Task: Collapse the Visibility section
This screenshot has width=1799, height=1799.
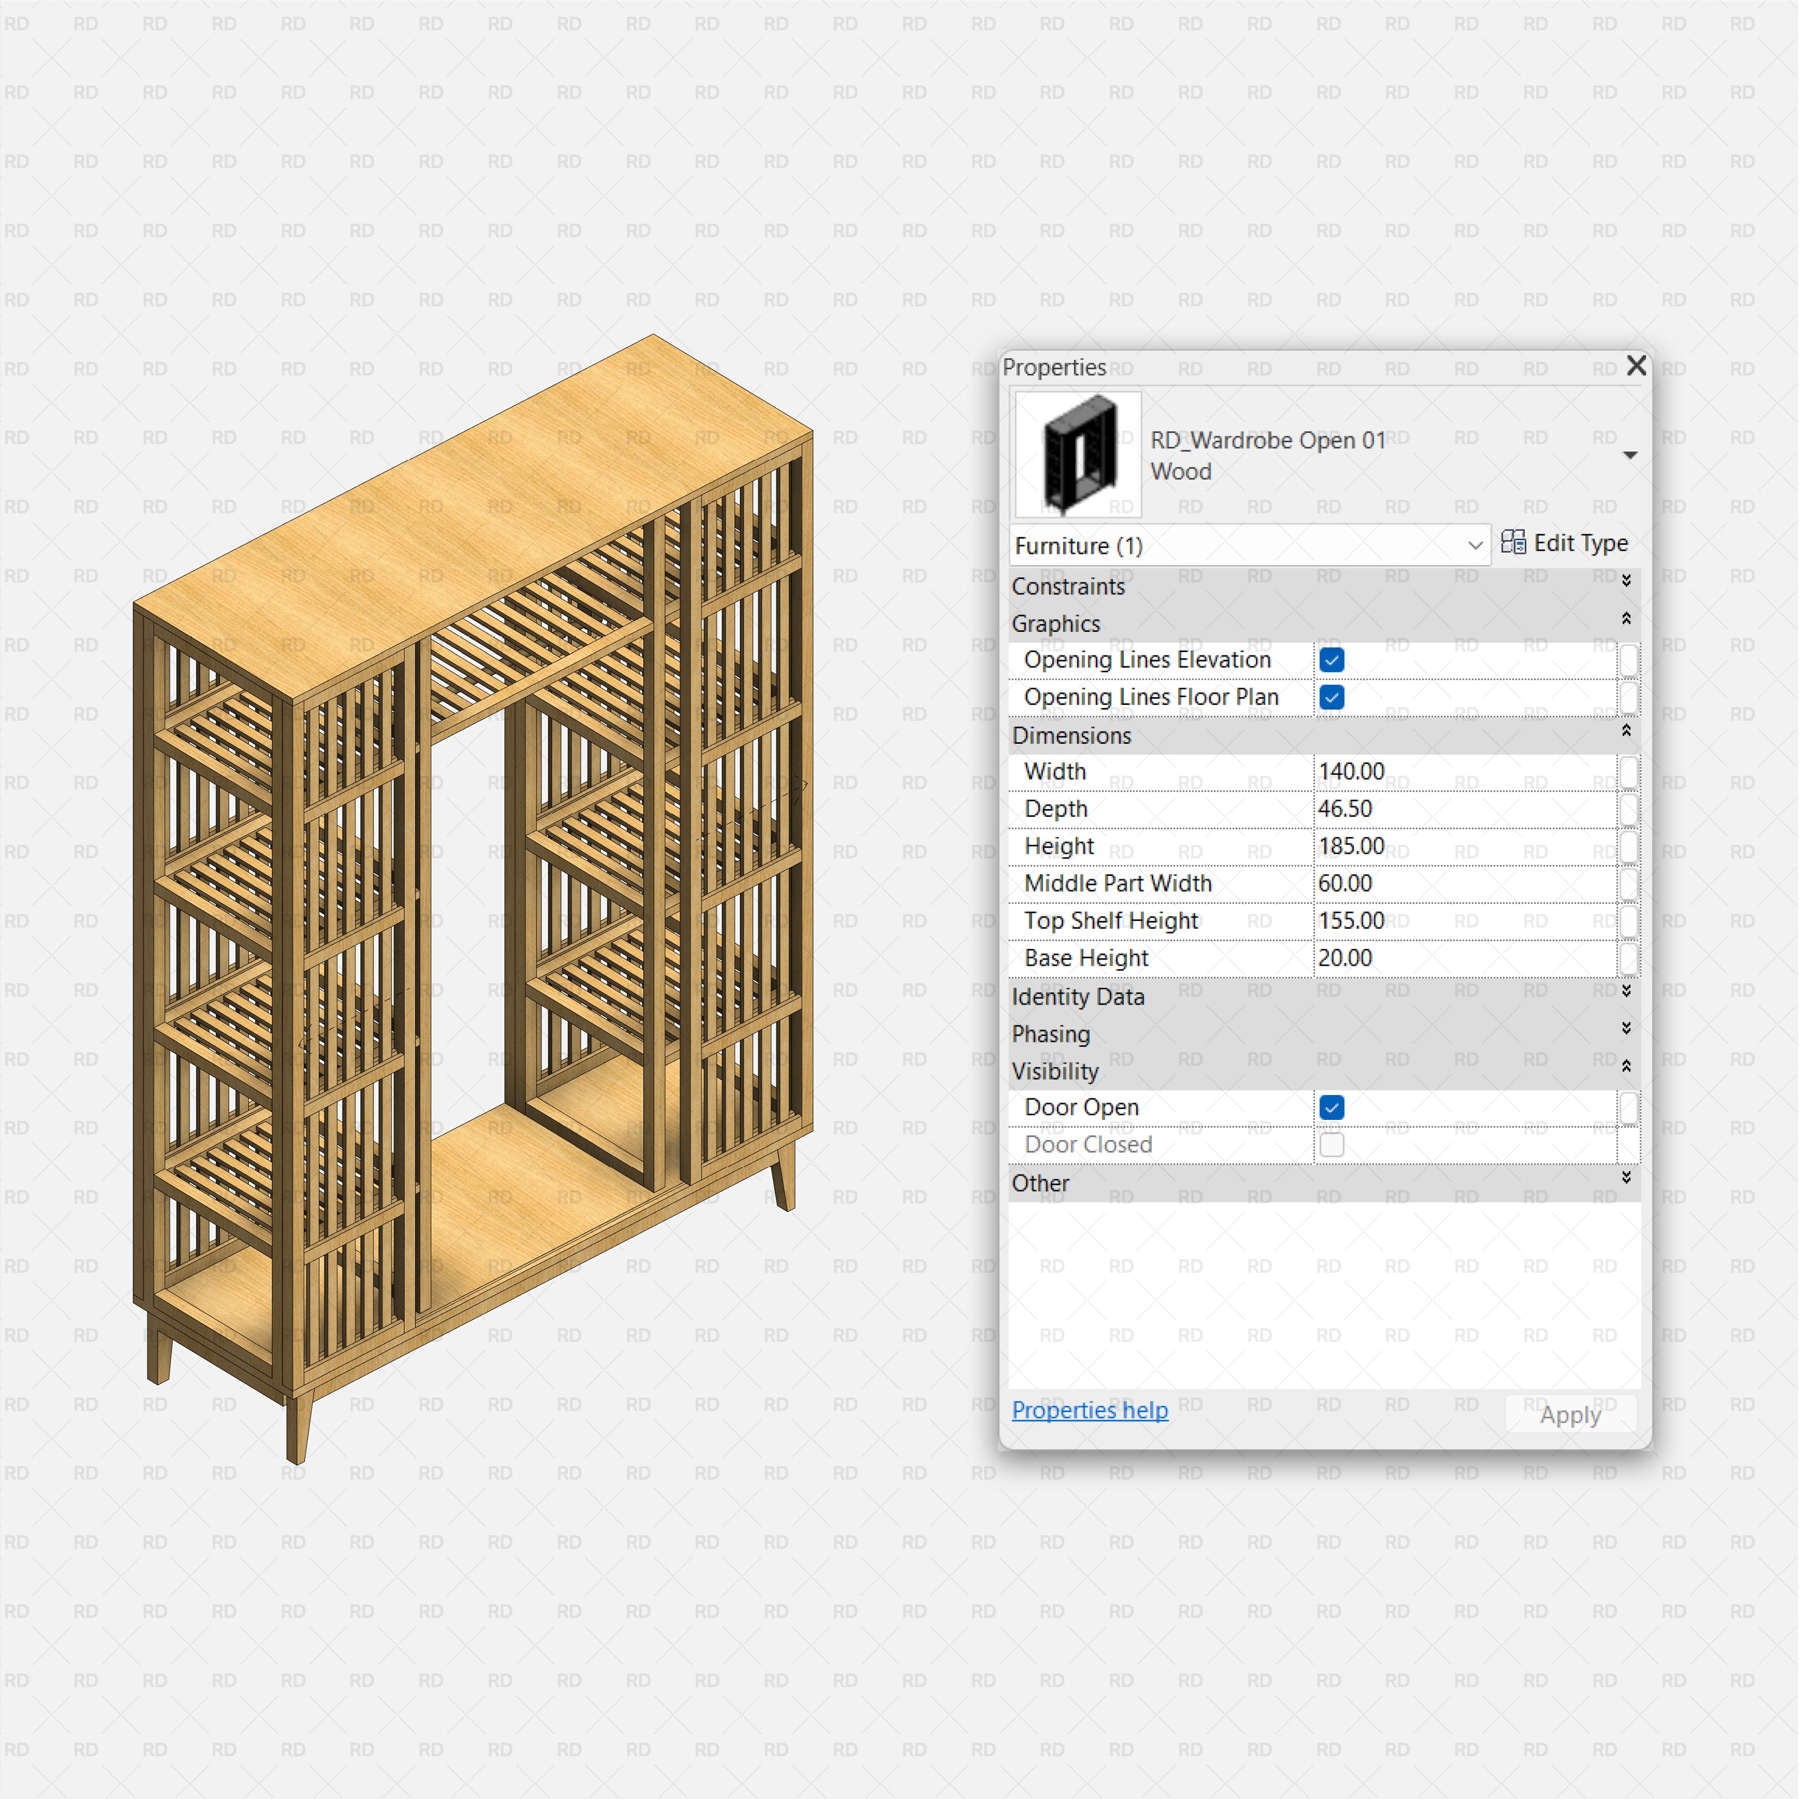Action: click(x=1628, y=1065)
